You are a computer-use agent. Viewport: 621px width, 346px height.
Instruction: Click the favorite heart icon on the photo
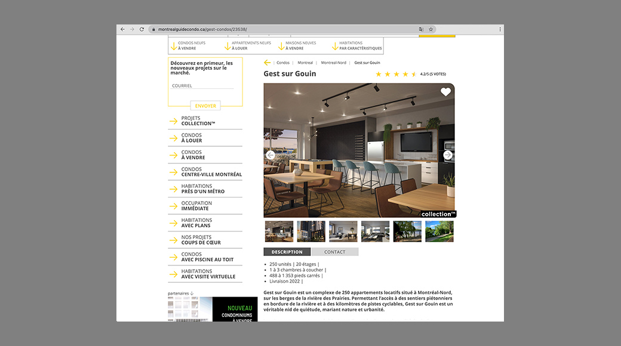click(x=445, y=92)
